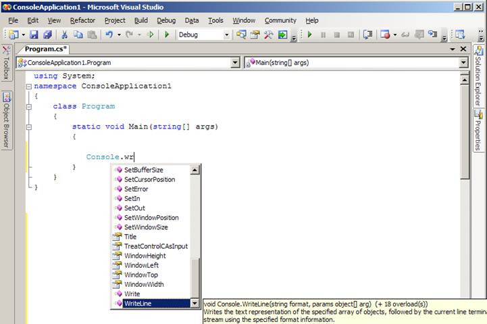Open the active files list arrow beside tab close
Viewport: 487px width, 324px height.
tap(453, 49)
